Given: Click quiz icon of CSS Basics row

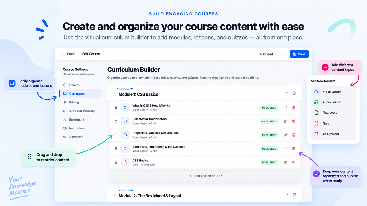Looking at the screenshot, I should [125, 162].
